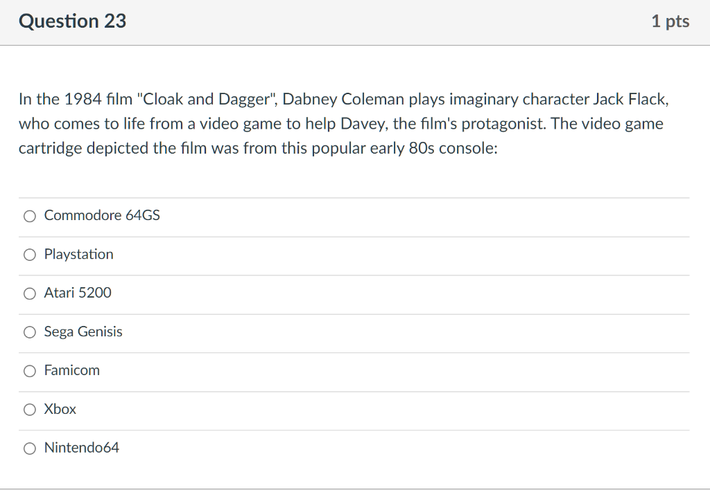This screenshot has width=710, height=490.
Task: Click the Commodore 64GS answer label
Action: (x=101, y=215)
